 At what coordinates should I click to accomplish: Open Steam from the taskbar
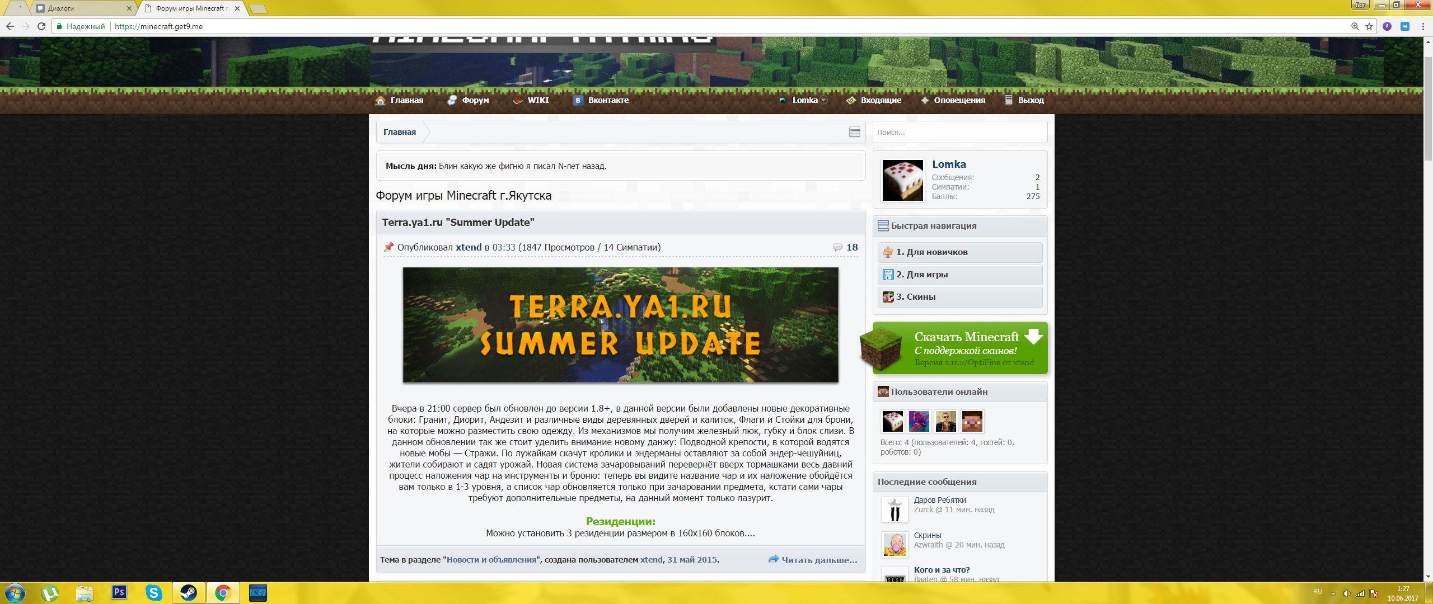[x=189, y=593]
